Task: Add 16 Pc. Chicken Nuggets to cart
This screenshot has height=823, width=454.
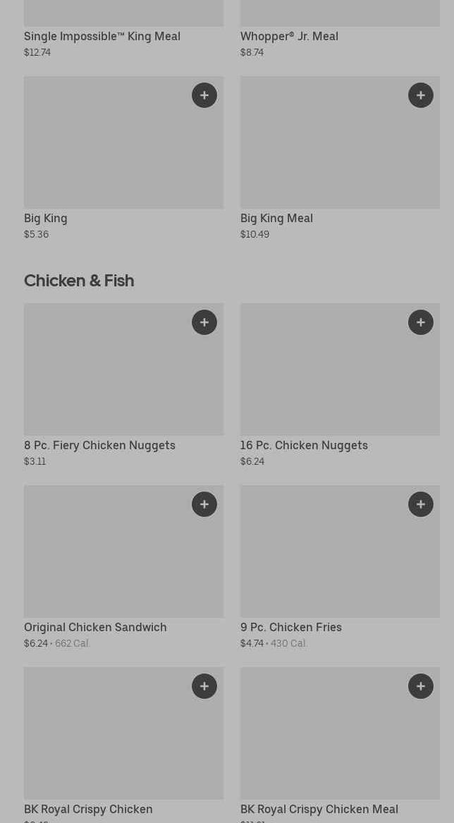Action: tap(421, 322)
